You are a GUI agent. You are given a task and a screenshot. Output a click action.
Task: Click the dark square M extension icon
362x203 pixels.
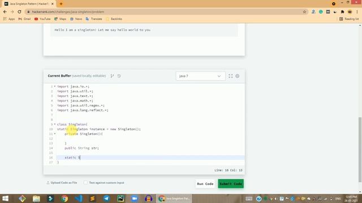(x=328, y=12)
